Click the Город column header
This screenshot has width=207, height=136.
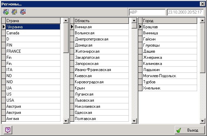pyautogui.click(x=169, y=21)
